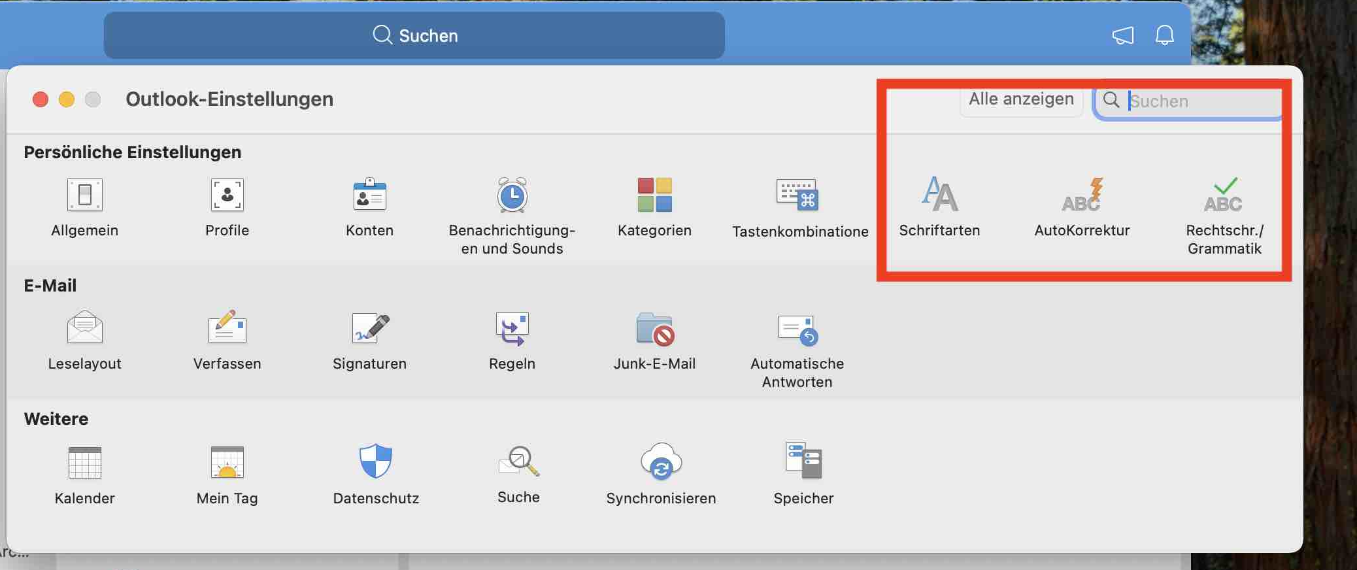Open Tastenkombinationen keyboard shortcuts settings

(x=800, y=208)
